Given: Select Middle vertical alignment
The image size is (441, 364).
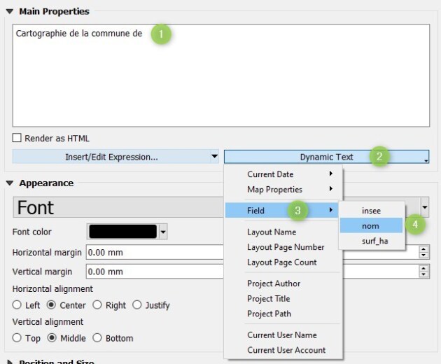Looking at the screenshot, I should [x=52, y=338].
